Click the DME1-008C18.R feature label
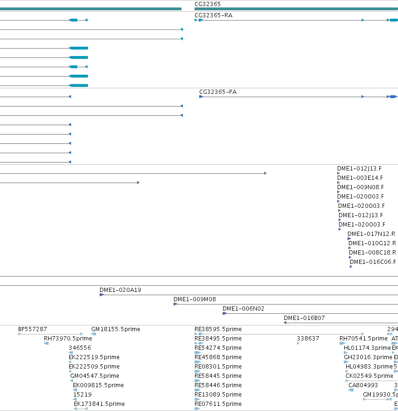The image size is (398, 411). click(x=373, y=252)
